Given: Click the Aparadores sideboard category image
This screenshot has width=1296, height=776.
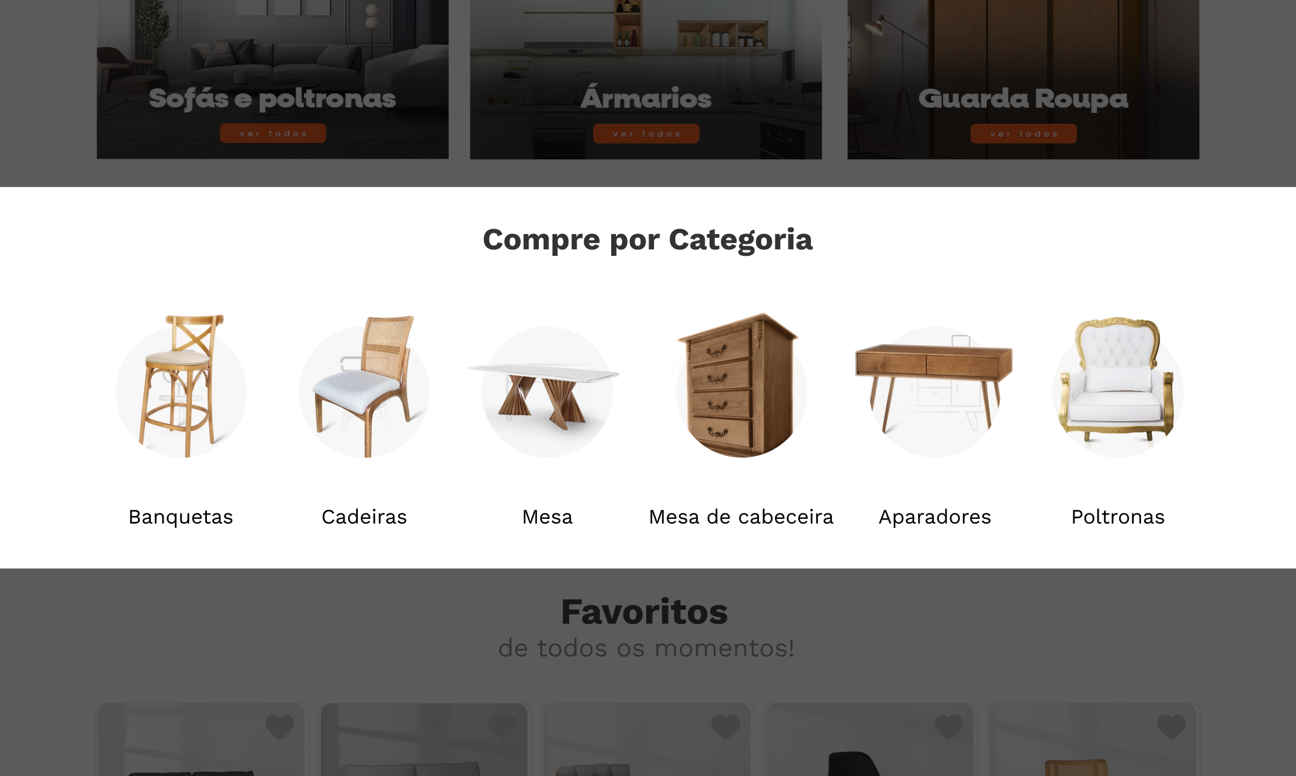Looking at the screenshot, I should click(934, 389).
